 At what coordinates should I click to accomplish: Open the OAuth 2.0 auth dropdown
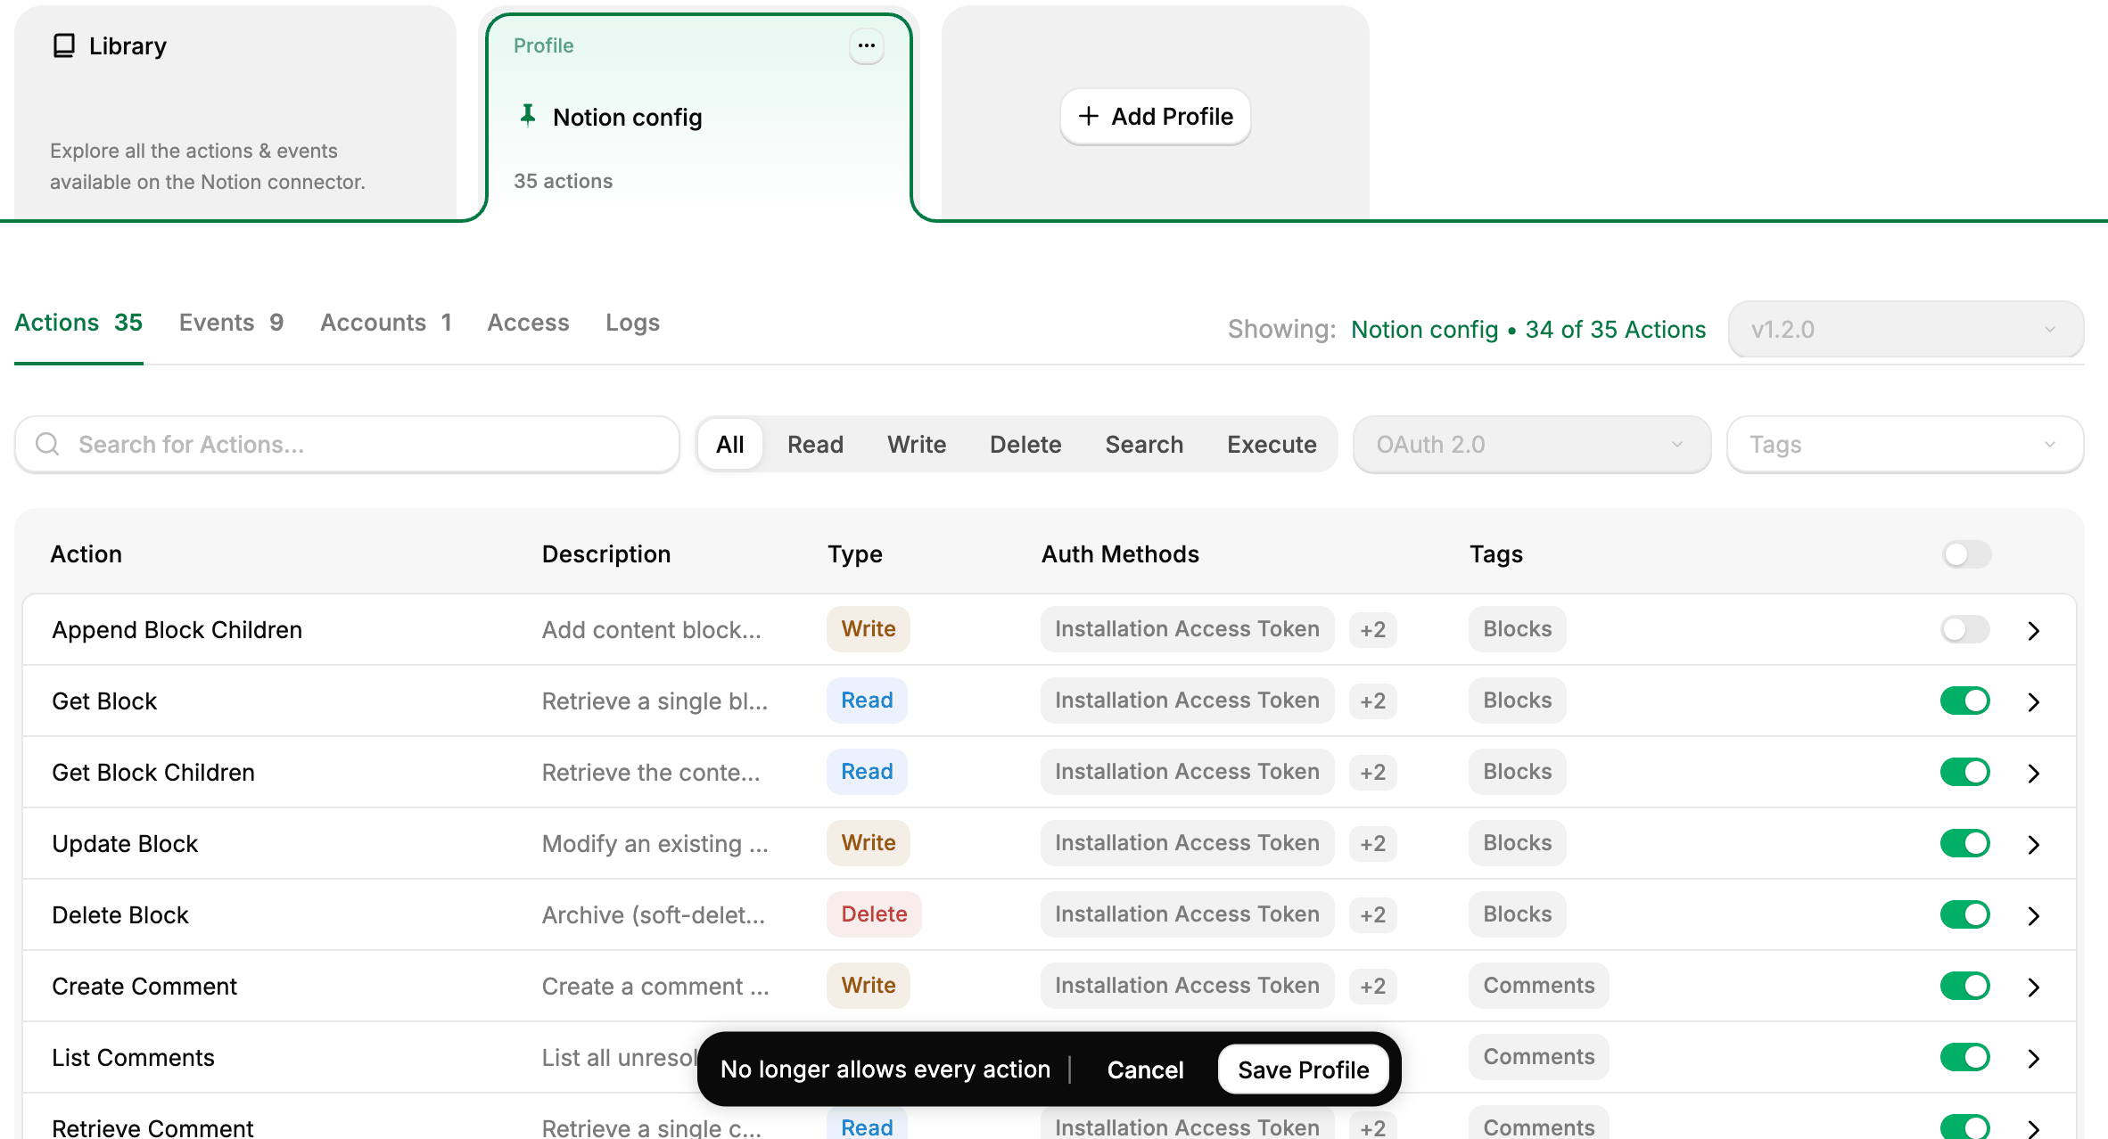click(x=1532, y=445)
